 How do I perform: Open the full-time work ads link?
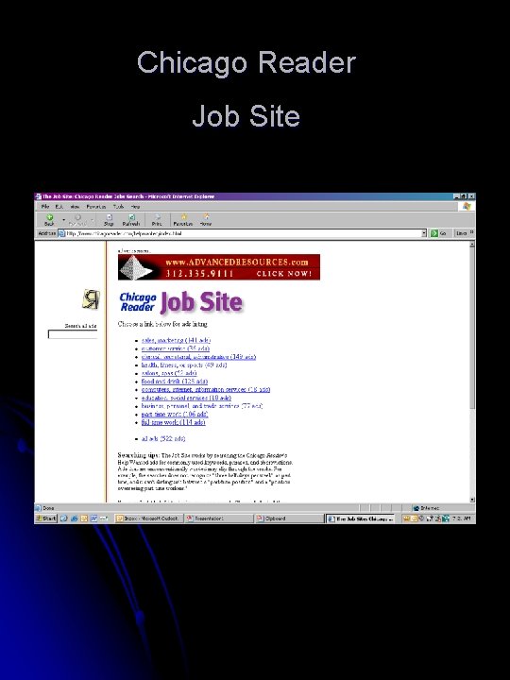pyautogui.click(x=174, y=423)
